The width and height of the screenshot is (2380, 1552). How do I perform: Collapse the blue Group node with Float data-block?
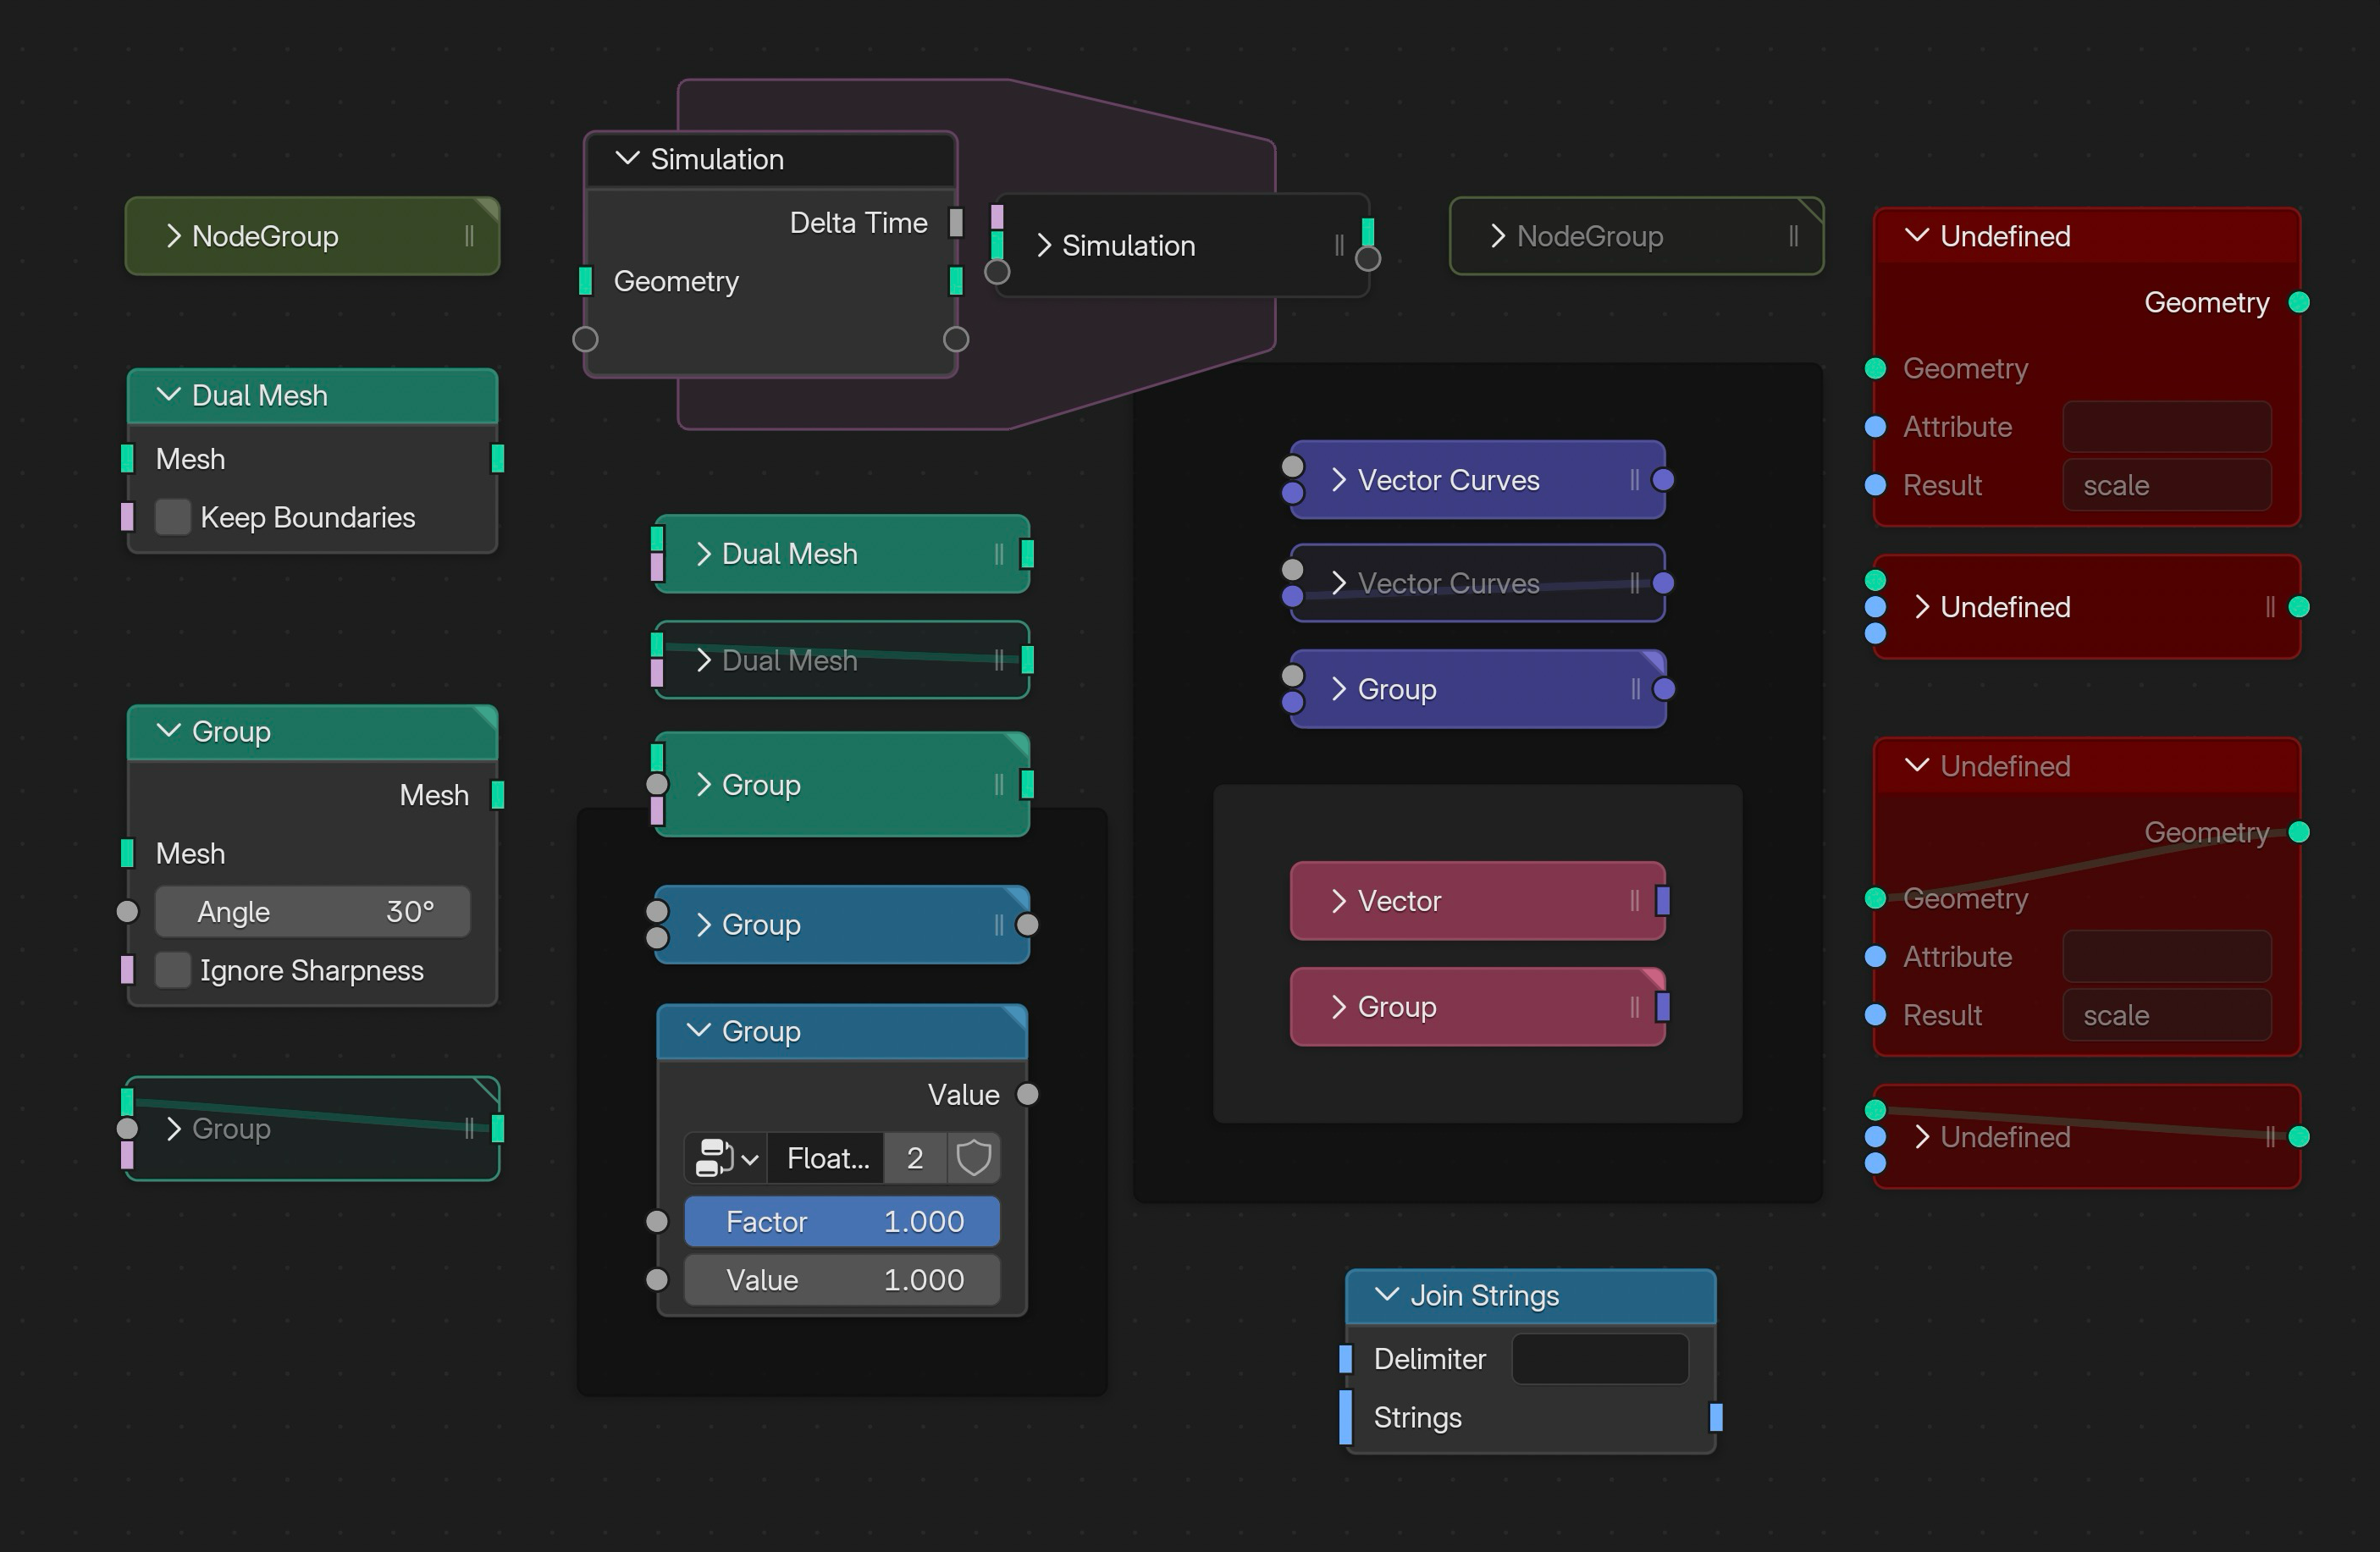(x=698, y=1030)
